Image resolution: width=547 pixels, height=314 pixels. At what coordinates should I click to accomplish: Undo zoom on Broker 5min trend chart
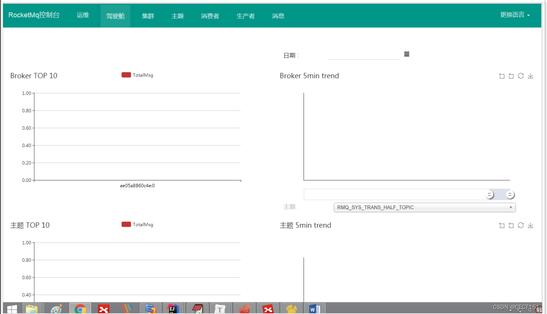[x=511, y=76]
